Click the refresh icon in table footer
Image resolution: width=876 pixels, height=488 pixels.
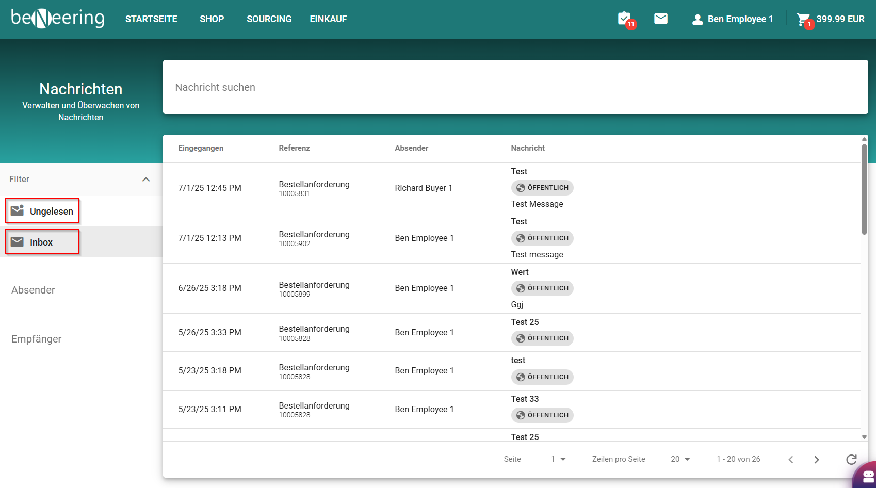(x=851, y=459)
